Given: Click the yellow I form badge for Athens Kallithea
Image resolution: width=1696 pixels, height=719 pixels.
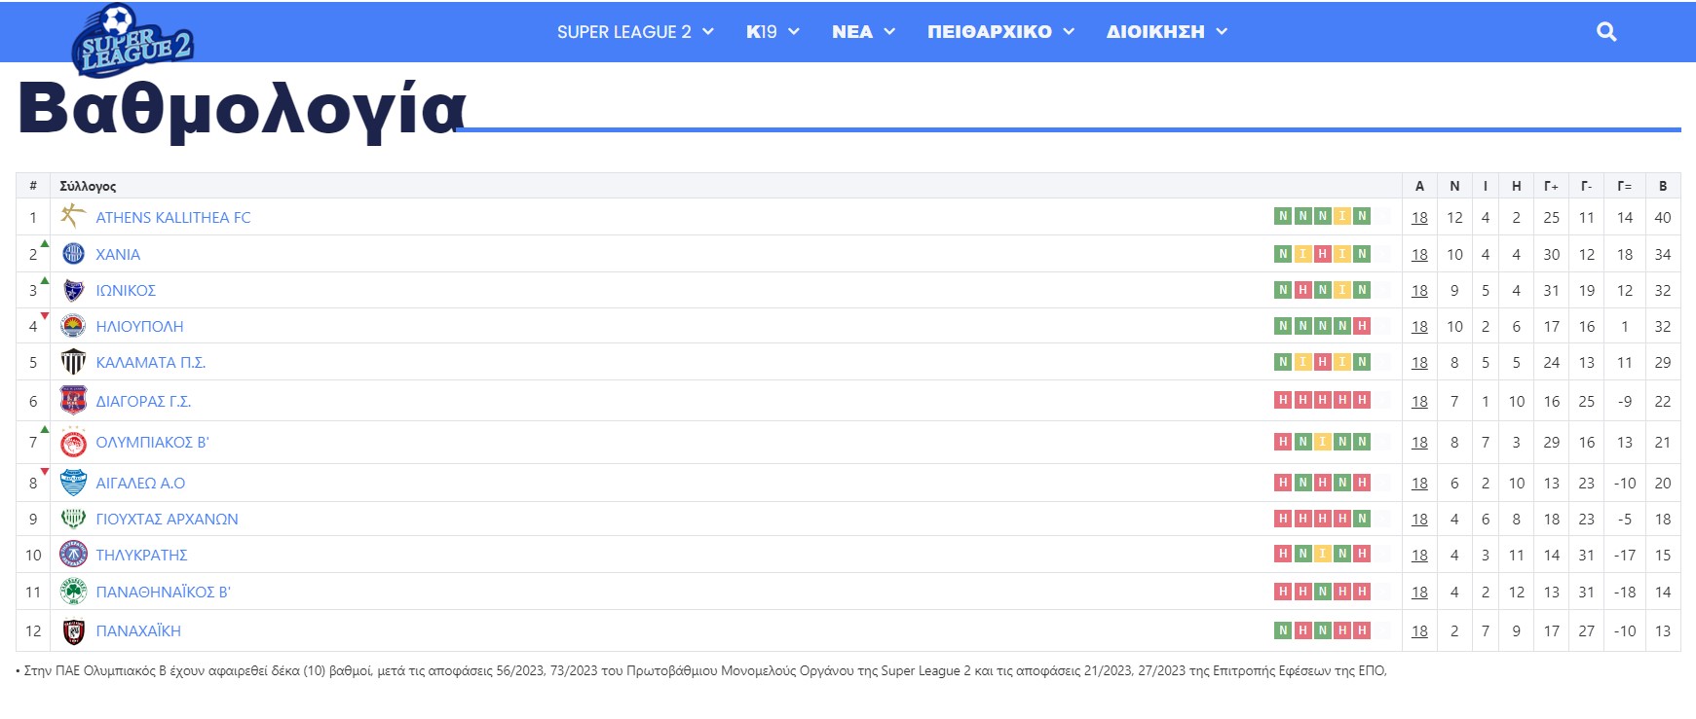Looking at the screenshot, I should click(x=1342, y=216).
